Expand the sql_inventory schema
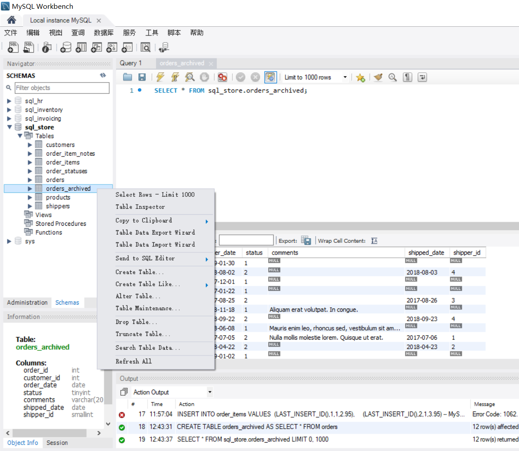The width and height of the screenshot is (519, 451). click(9, 110)
